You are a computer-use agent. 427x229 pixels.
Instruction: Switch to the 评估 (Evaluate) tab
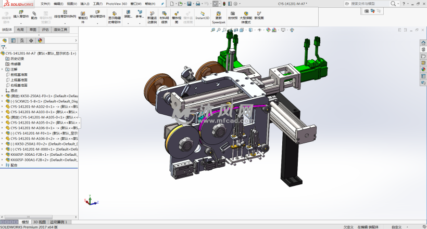coord(45,30)
